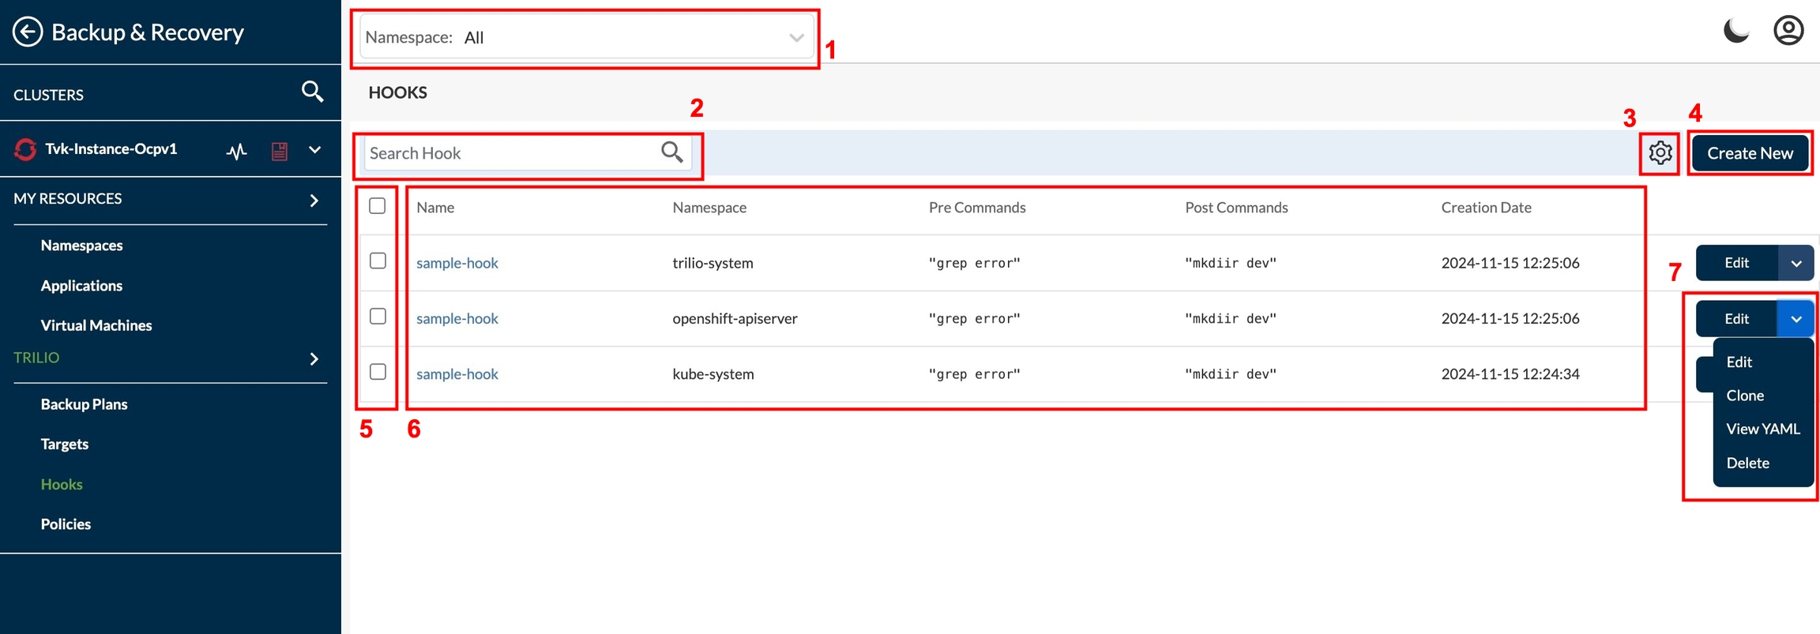
Task: Select View YAML in the actions menu
Action: coord(1762,429)
